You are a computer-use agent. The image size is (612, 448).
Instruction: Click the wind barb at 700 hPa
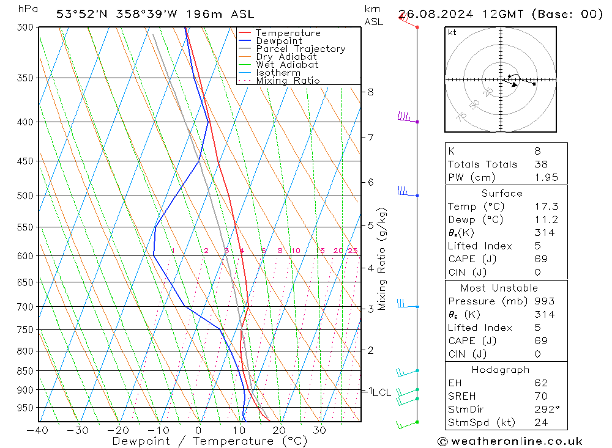(408, 304)
